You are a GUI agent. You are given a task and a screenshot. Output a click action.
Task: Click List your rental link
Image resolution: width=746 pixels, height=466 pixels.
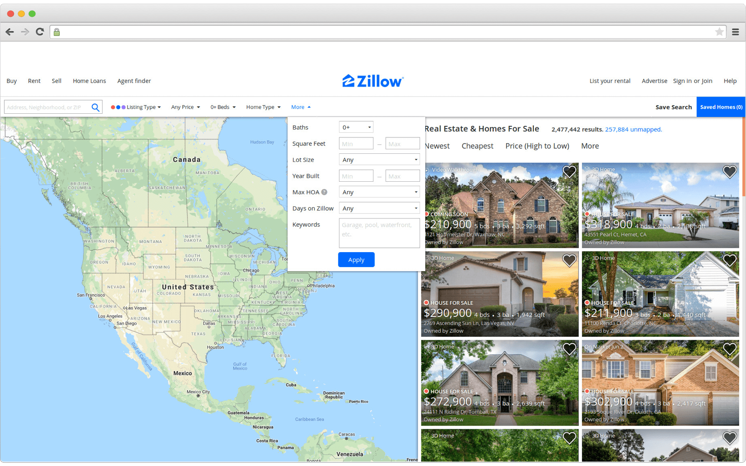click(x=610, y=81)
